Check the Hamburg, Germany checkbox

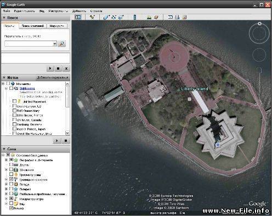(x=14, y=124)
